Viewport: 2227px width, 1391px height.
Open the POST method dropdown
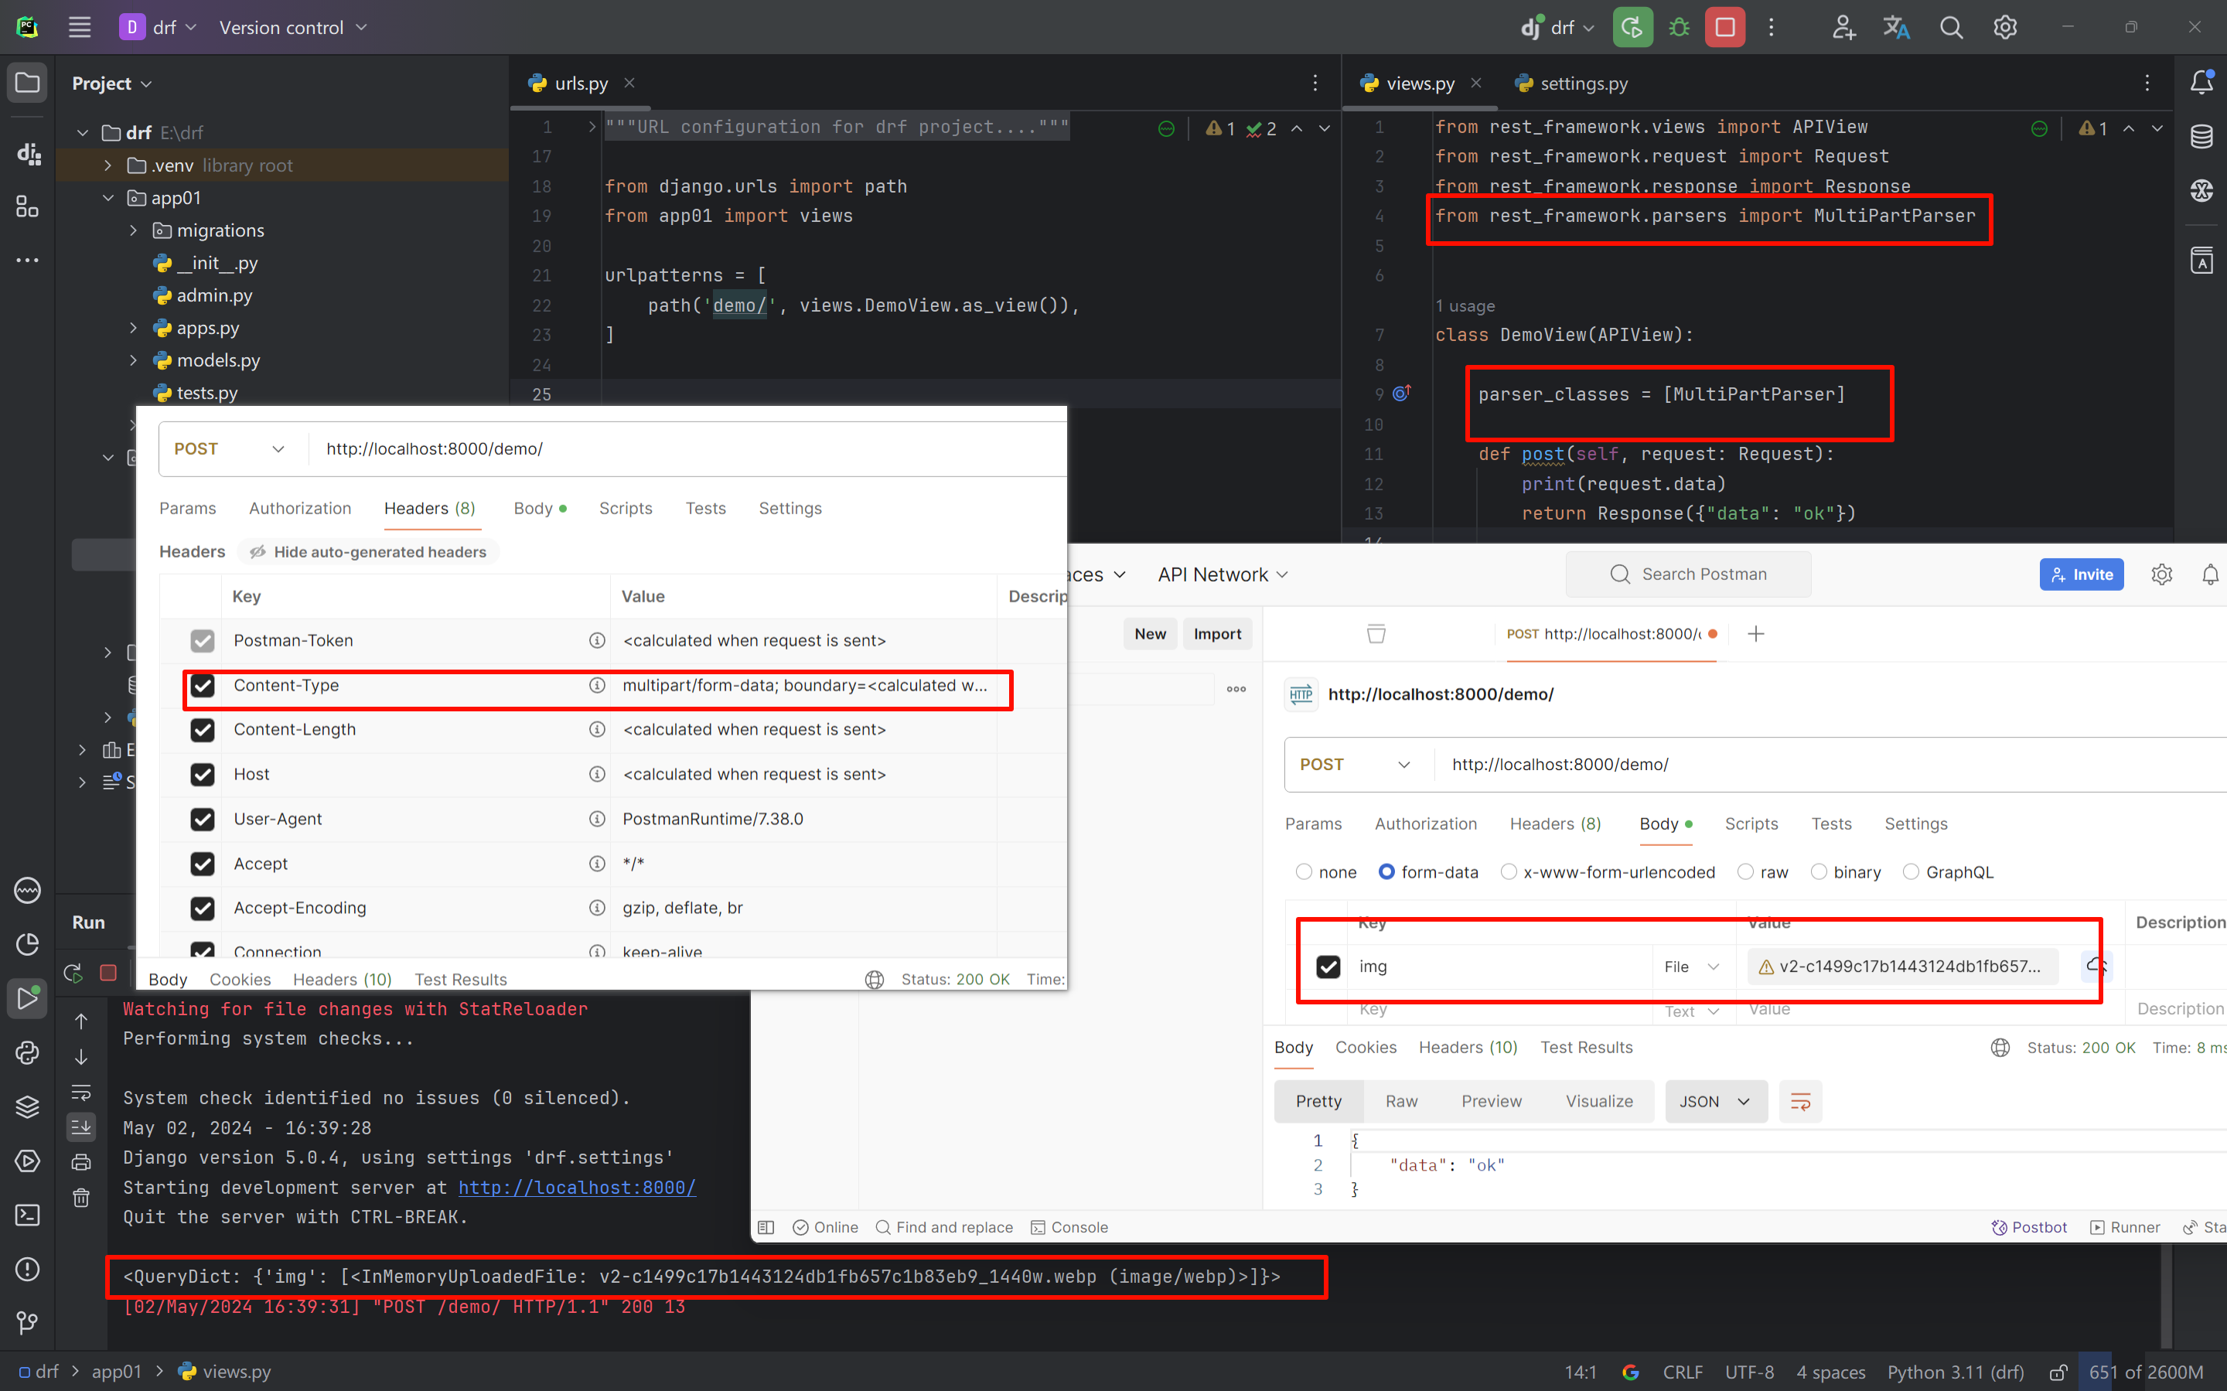coord(1354,765)
